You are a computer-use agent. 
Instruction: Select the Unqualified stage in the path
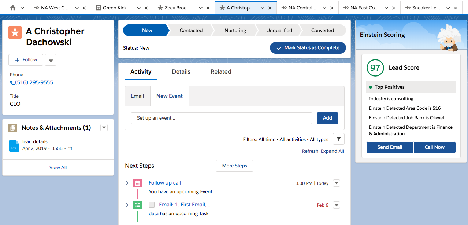(x=279, y=31)
